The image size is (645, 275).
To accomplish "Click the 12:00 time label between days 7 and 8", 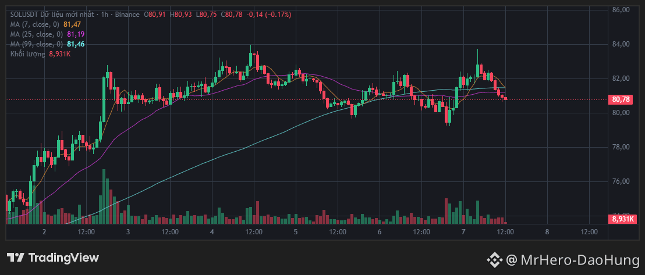I will [505, 232].
